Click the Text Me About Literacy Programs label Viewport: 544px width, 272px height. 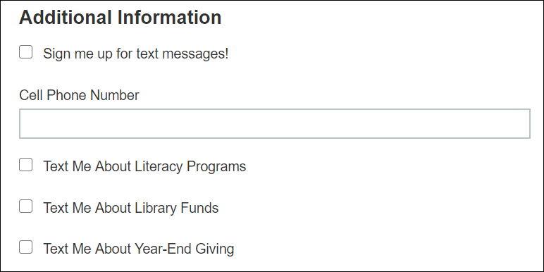pyautogui.click(x=144, y=166)
